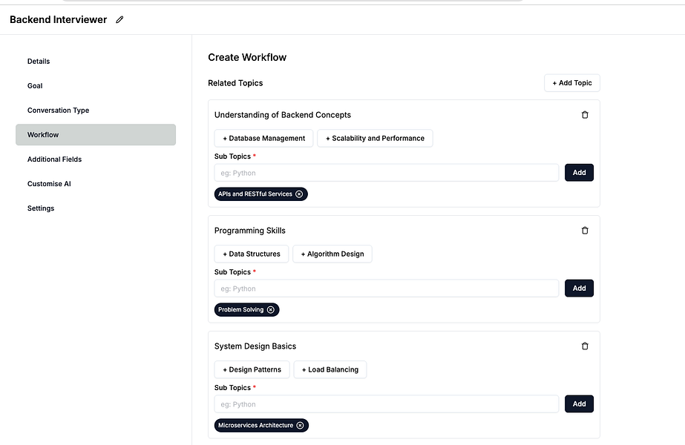Click the pencil icon beside Backend Interviewer
Viewport: 685px width, 445px height.
(x=120, y=20)
